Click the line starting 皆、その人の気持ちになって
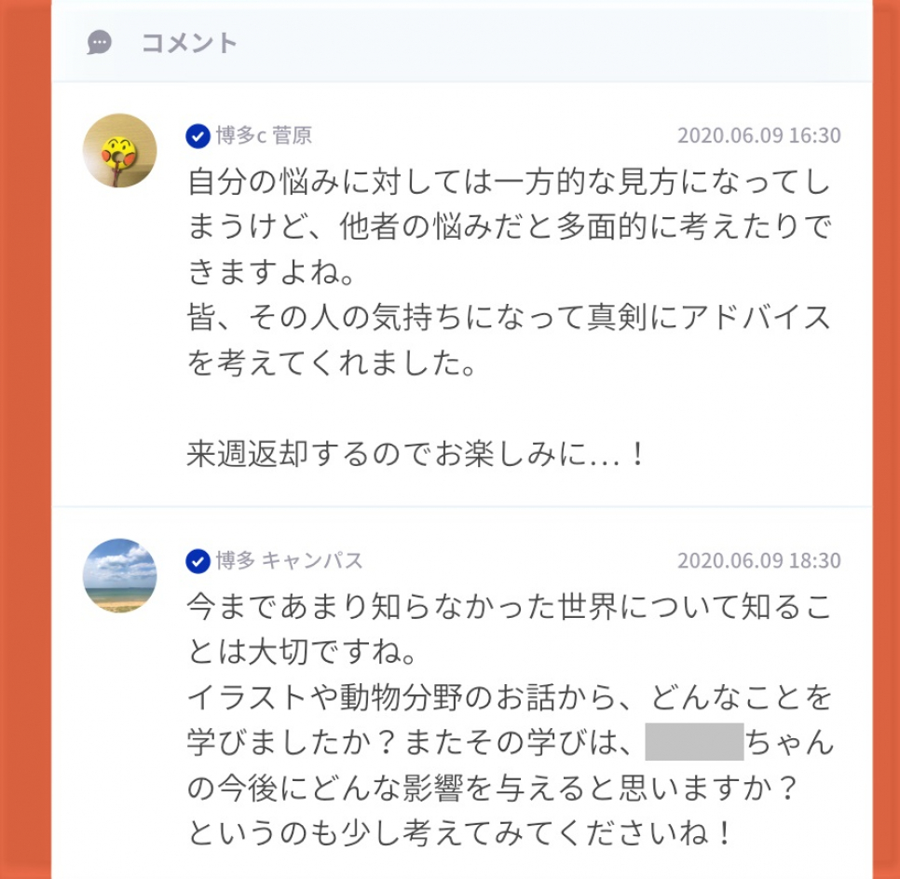The width and height of the screenshot is (900, 879). [509, 318]
